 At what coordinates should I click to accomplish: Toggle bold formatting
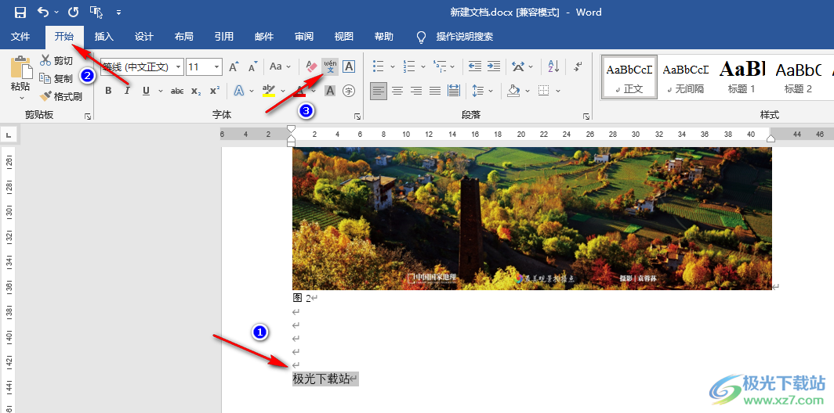click(x=108, y=91)
